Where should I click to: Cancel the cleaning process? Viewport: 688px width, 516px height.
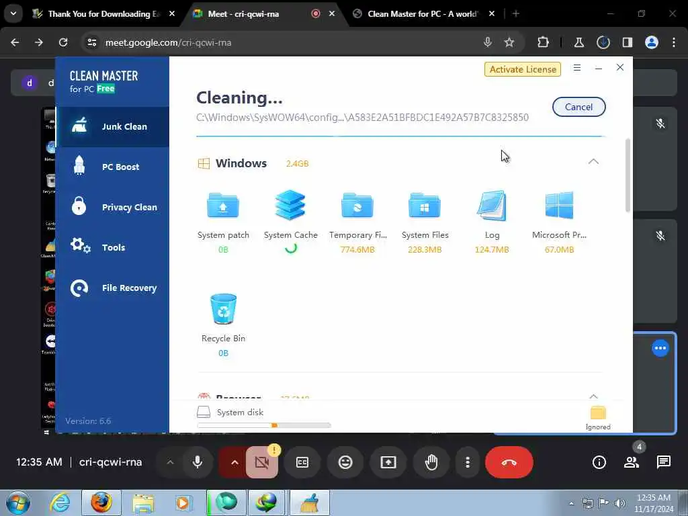click(x=578, y=107)
